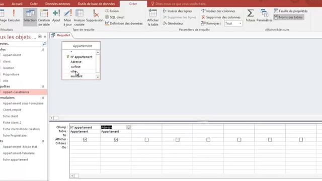Screen dimensions: 322x181
Task: Click the Union query option
Action: (112, 11)
